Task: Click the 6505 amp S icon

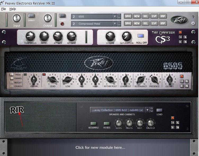Action: tap(187, 86)
